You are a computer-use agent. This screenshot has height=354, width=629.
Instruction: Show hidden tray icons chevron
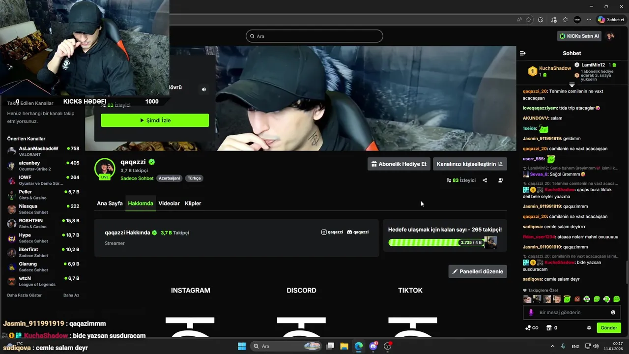(x=552, y=346)
